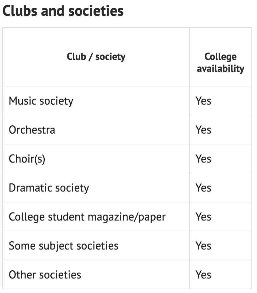Select Yes value for Choir(s)
Image resolution: width=257 pixels, height=293 pixels.
(203, 159)
